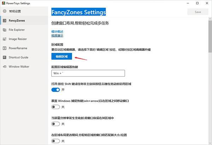This screenshot has width=212, height=145.
Task: Click the general settings gear icon
Action: (x=5, y=12)
